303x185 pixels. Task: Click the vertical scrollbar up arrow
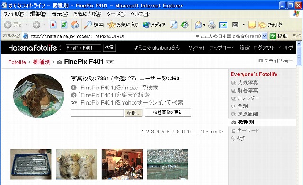point(299,44)
